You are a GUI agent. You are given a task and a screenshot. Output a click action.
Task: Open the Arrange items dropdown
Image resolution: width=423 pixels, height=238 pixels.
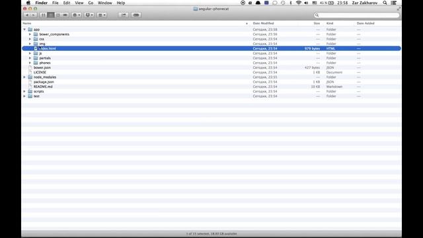coord(102,15)
